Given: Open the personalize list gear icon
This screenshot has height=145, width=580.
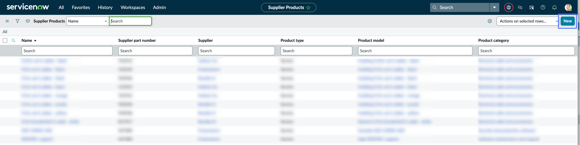Looking at the screenshot, I should coord(490,21).
